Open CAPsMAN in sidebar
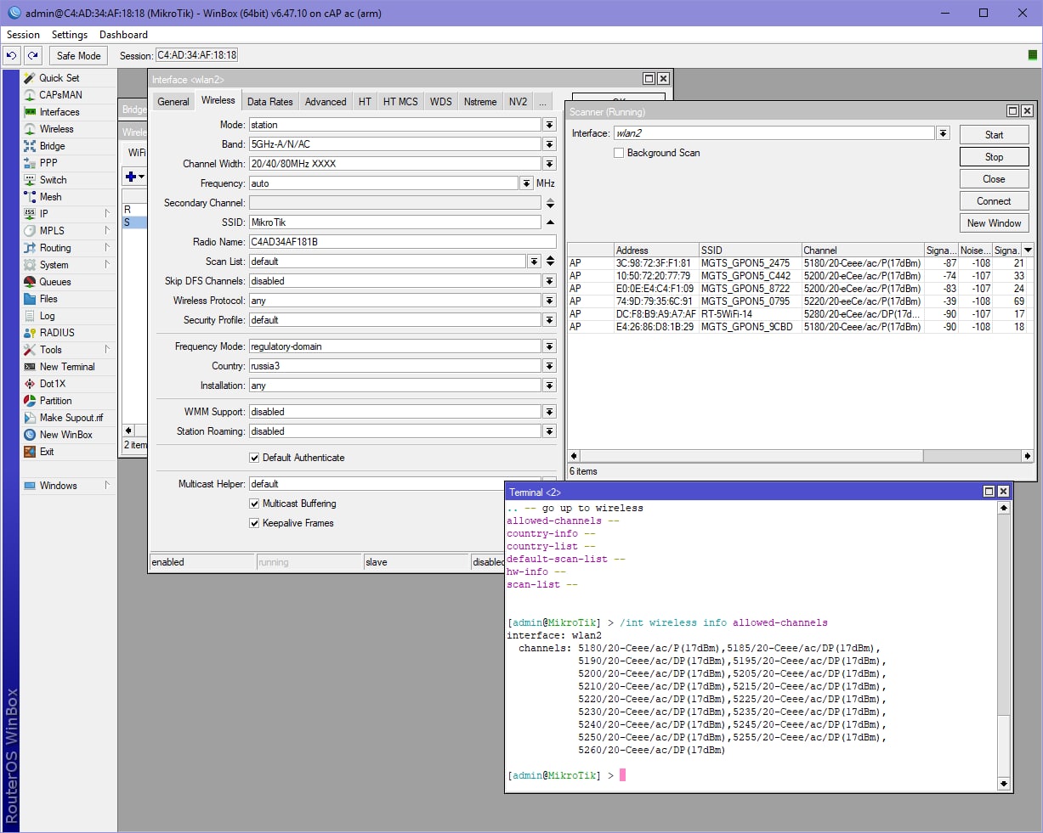 [x=60, y=94]
